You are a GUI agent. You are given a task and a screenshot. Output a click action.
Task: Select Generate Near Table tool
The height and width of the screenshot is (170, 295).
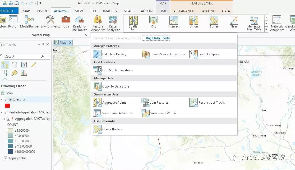click(254, 23)
